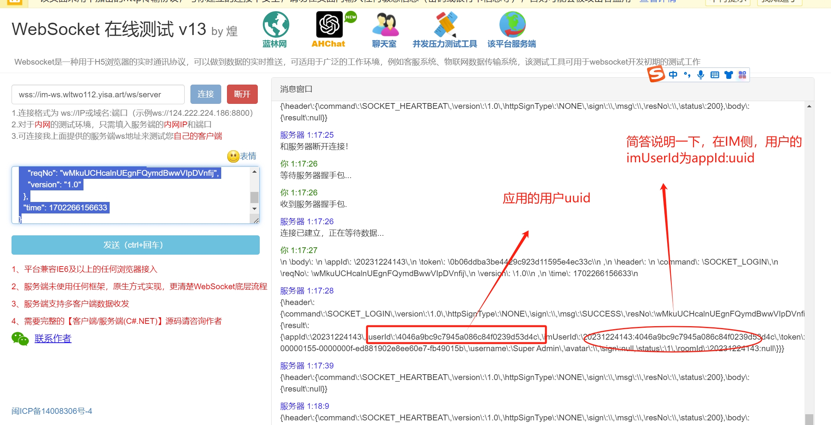Open the IME soft keyboard icon
Screen dimensions: 831x425
coord(715,75)
